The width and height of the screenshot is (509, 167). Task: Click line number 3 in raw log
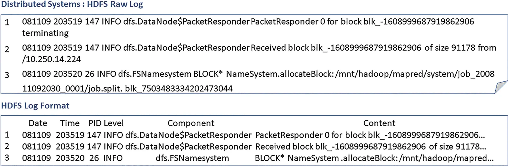point(7,75)
